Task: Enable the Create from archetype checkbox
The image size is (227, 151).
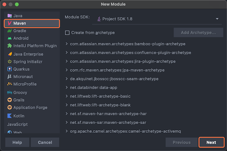Action: pyautogui.click(x=67, y=33)
